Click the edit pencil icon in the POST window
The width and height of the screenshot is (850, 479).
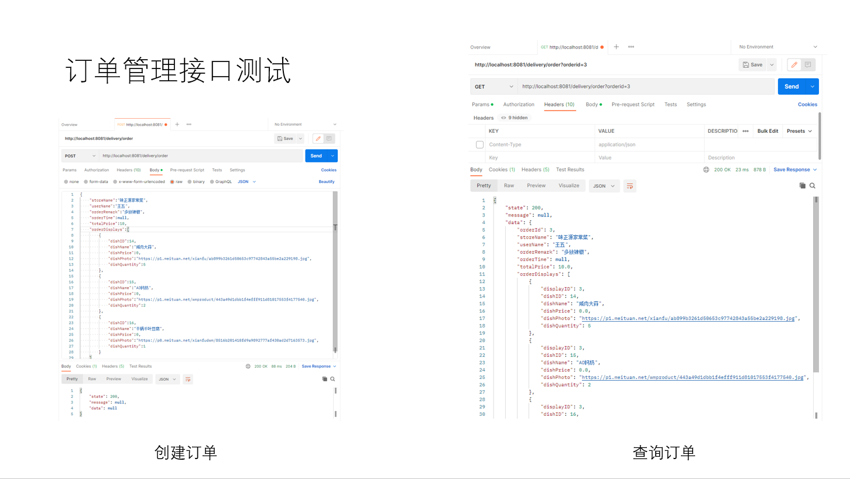(x=318, y=139)
